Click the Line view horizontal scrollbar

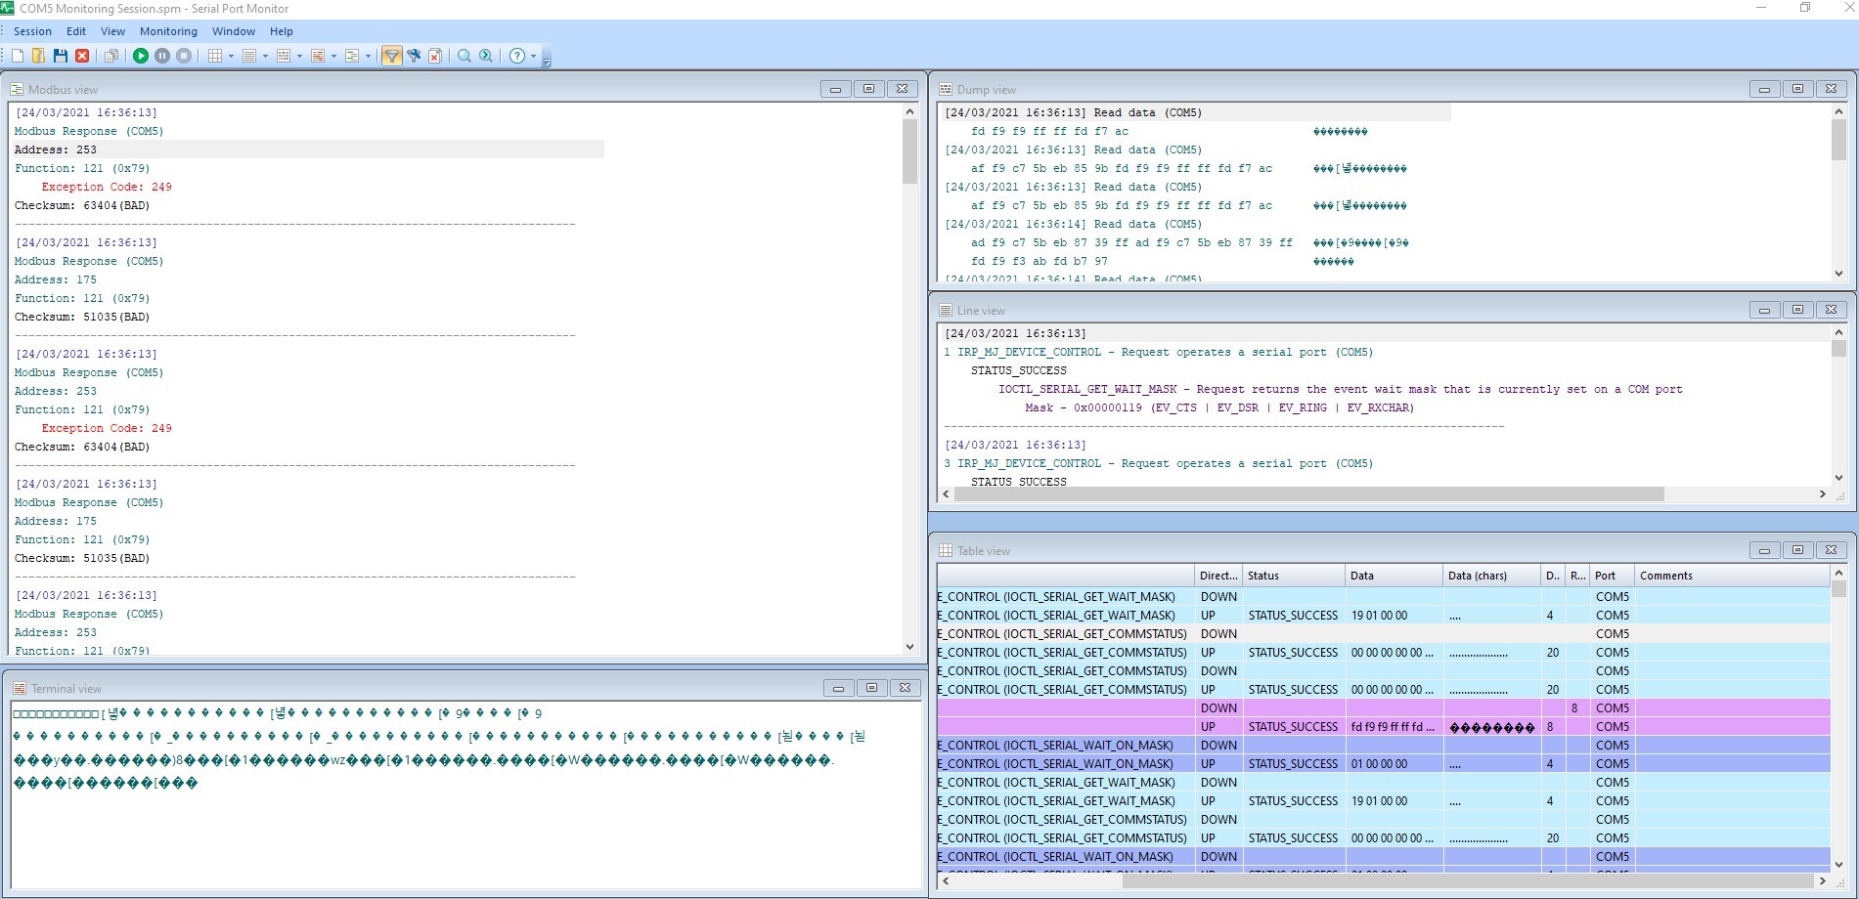[x=1308, y=494]
